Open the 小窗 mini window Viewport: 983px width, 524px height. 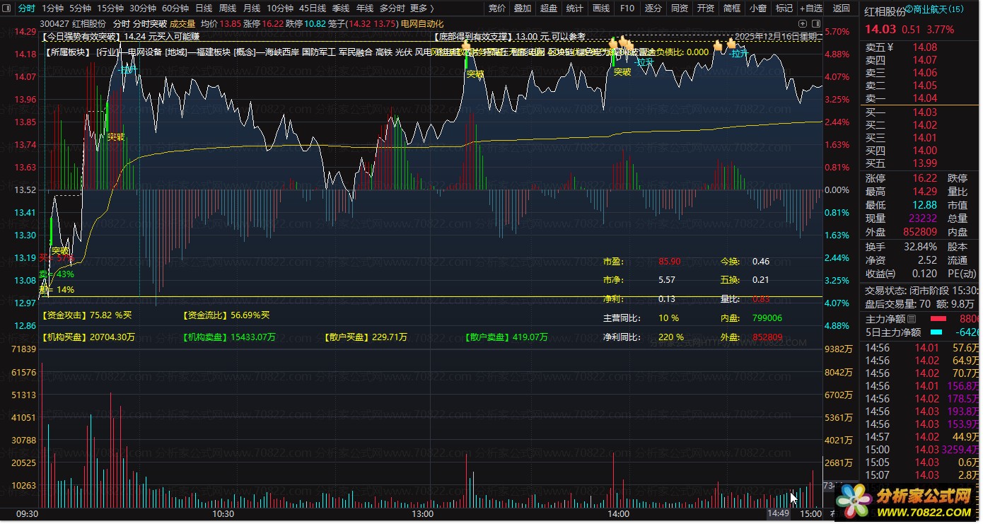click(758, 8)
